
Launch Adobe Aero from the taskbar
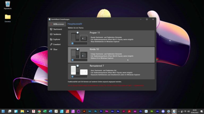click(146, 111)
